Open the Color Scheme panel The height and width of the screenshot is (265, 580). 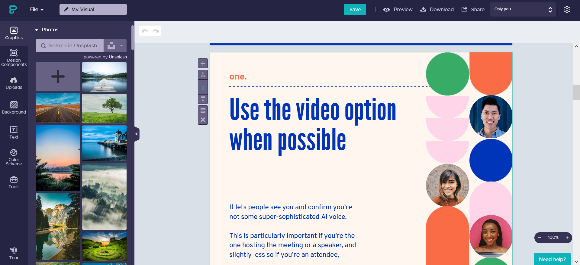tap(14, 157)
